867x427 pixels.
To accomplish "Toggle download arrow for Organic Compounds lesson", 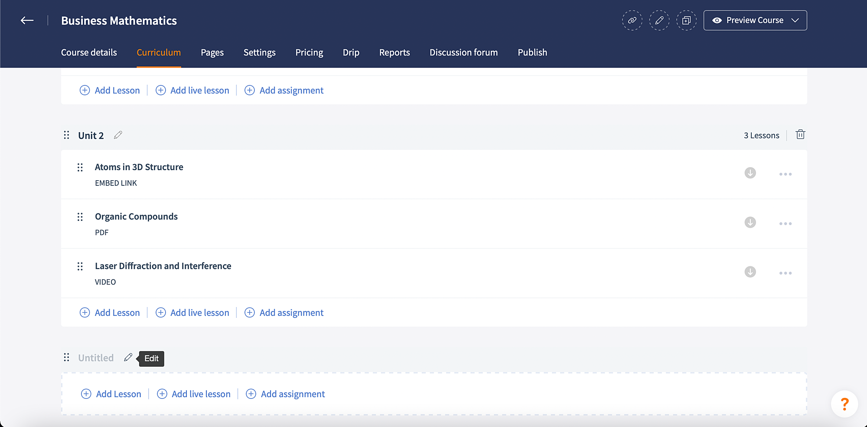I will [750, 222].
